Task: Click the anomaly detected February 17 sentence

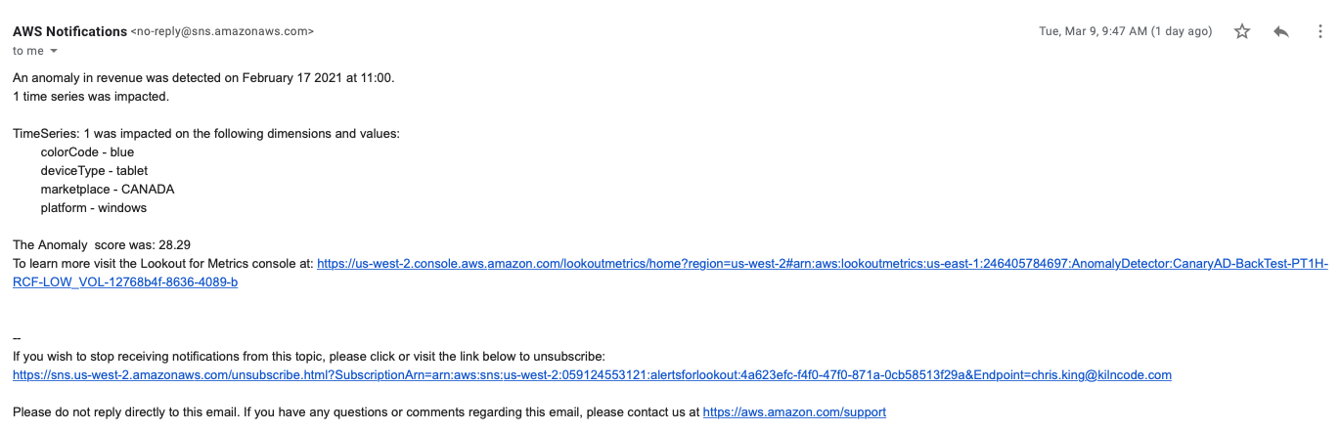Action: tap(203, 78)
